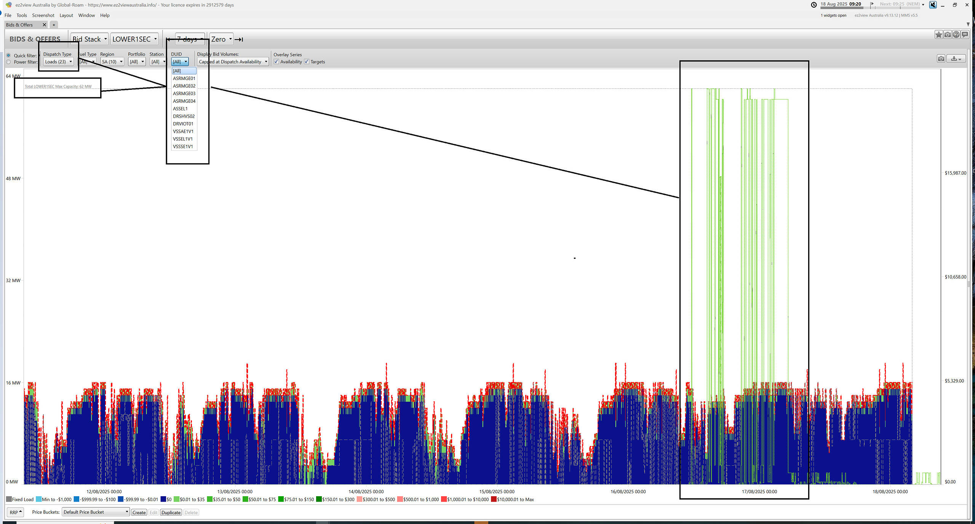The width and height of the screenshot is (975, 524).
Task: Open the Region SA (10) dropdown
Action: pos(112,62)
